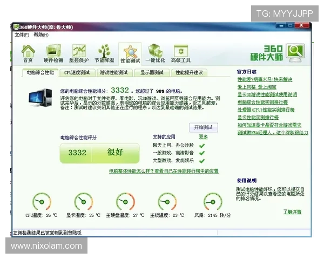Click the 官方日志 heading
This screenshot has width=324, height=259.
[x=247, y=72]
